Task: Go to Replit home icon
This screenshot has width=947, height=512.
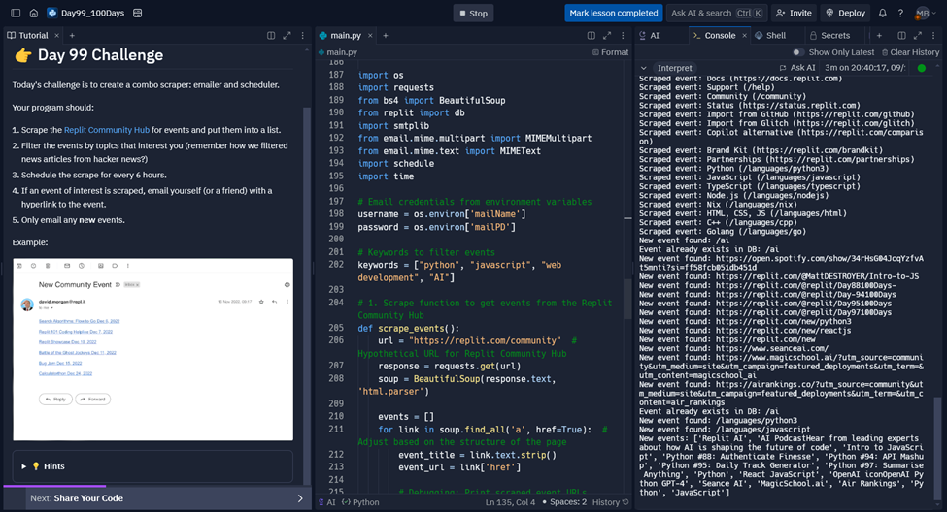Action: coord(34,13)
